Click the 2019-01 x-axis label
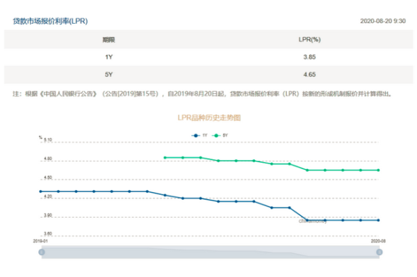 [x=40, y=241]
